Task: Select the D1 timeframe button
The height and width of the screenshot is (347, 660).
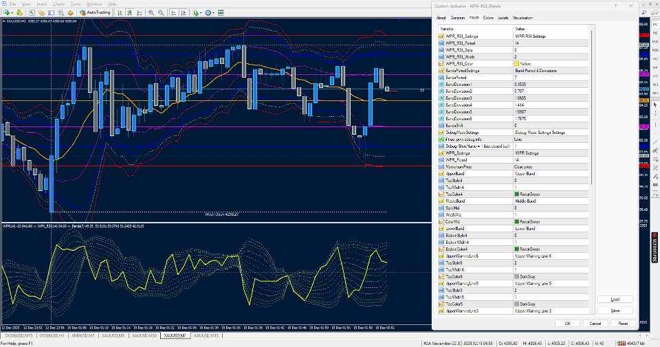Action: click(x=655, y=76)
